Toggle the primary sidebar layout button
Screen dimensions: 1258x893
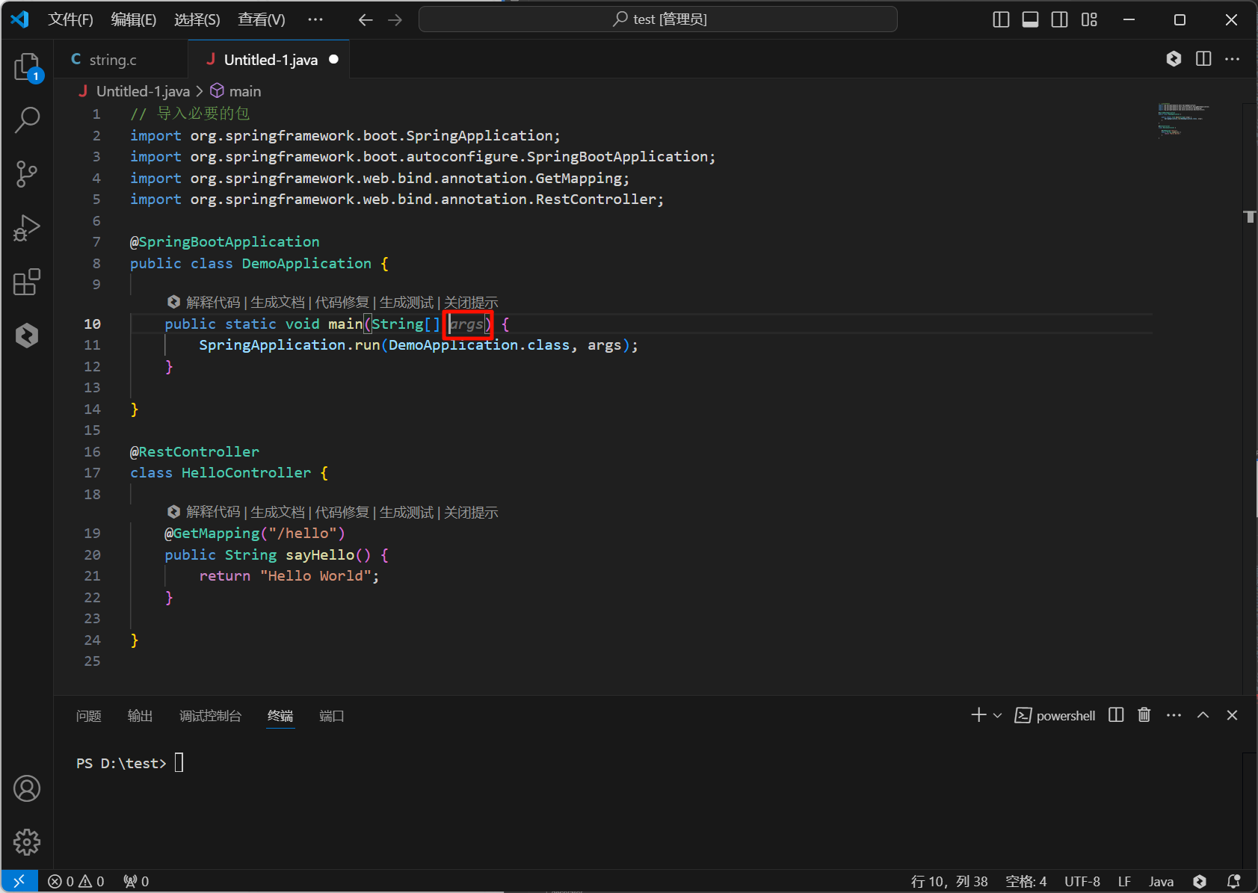tap(1001, 19)
